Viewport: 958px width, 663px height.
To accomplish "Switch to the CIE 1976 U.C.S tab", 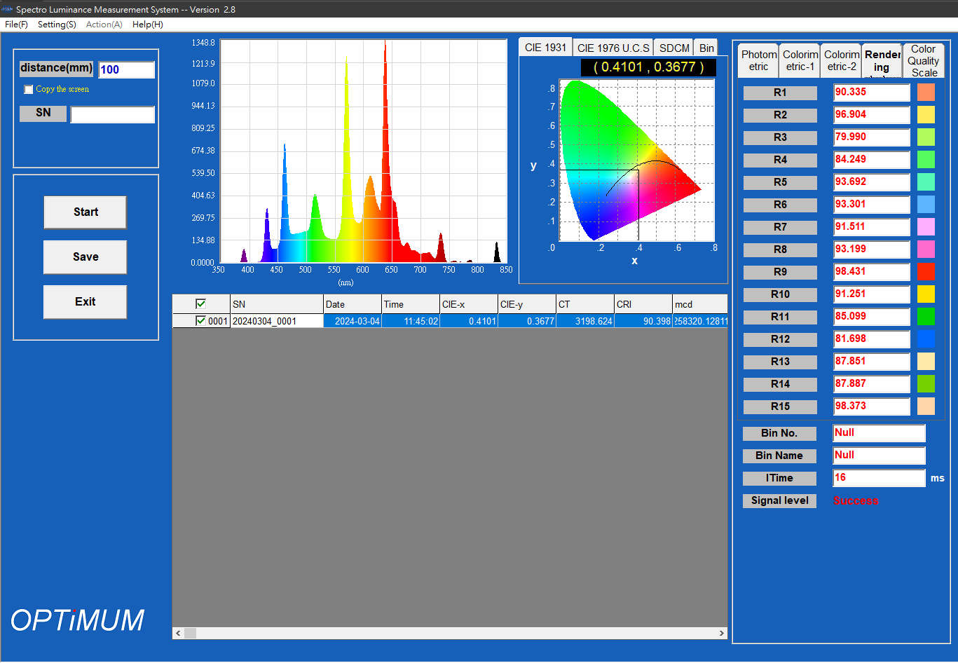I will (613, 48).
